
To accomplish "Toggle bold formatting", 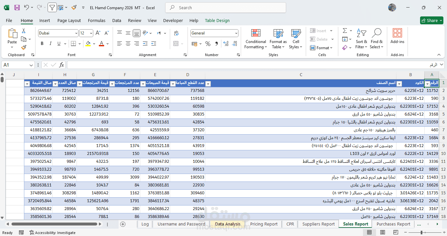I will point(42,44).
